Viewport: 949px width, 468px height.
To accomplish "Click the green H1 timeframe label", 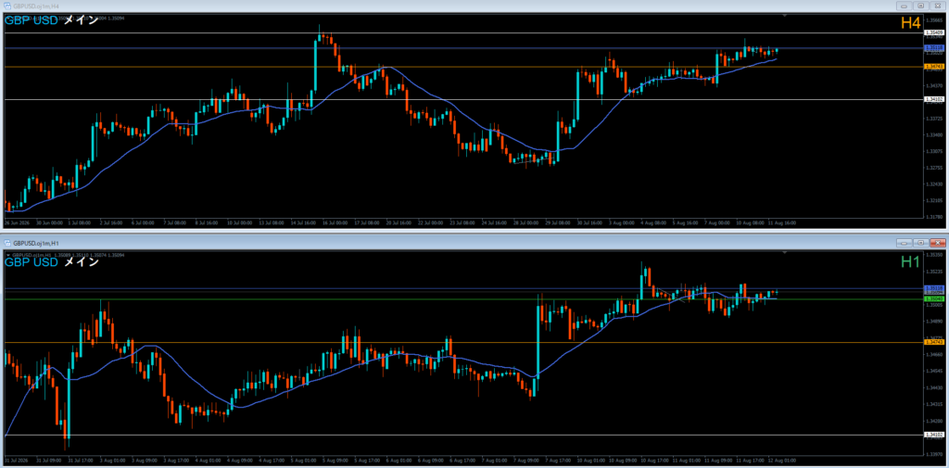I will point(910,261).
